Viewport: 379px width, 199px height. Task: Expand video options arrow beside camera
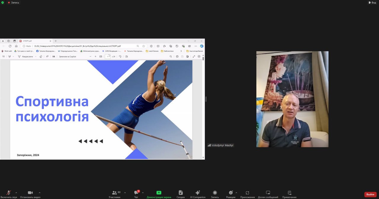[x=40, y=192]
